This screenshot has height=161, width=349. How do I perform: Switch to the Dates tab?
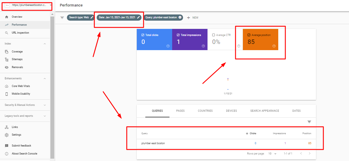(x=297, y=111)
